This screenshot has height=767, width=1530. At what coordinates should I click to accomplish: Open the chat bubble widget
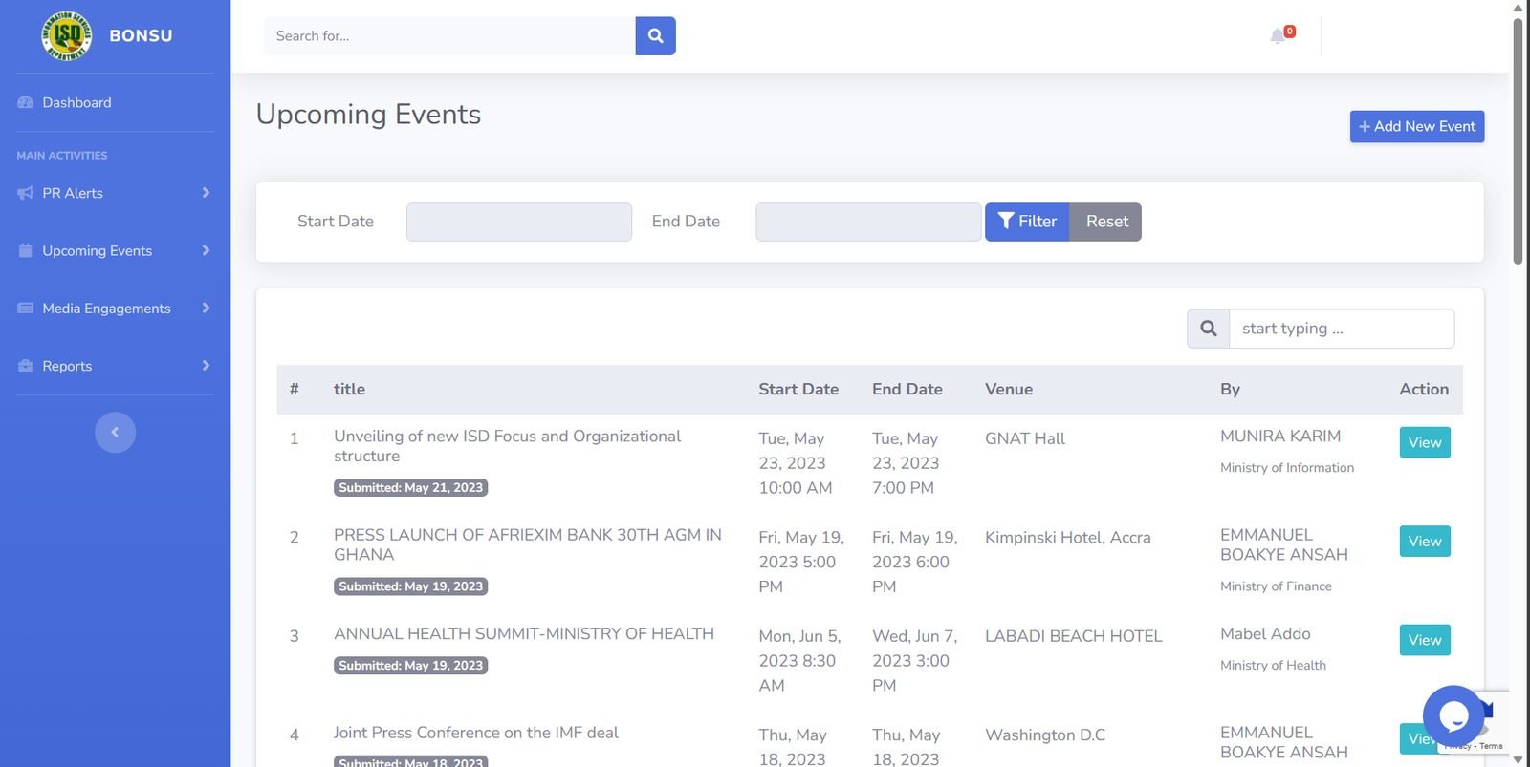1453,714
